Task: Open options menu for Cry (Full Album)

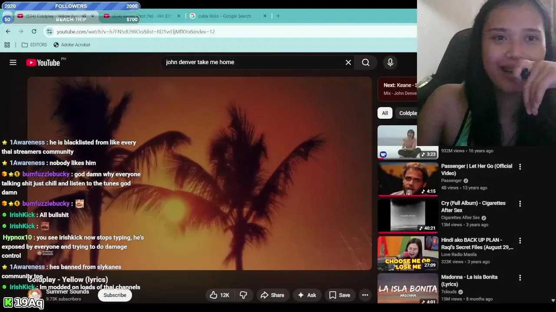Action: 520,204
